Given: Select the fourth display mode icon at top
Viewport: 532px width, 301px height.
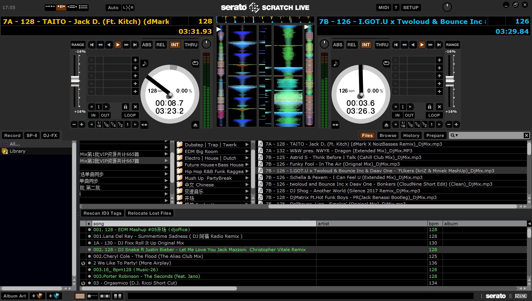Looking at the screenshot, I should click(x=83, y=7).
